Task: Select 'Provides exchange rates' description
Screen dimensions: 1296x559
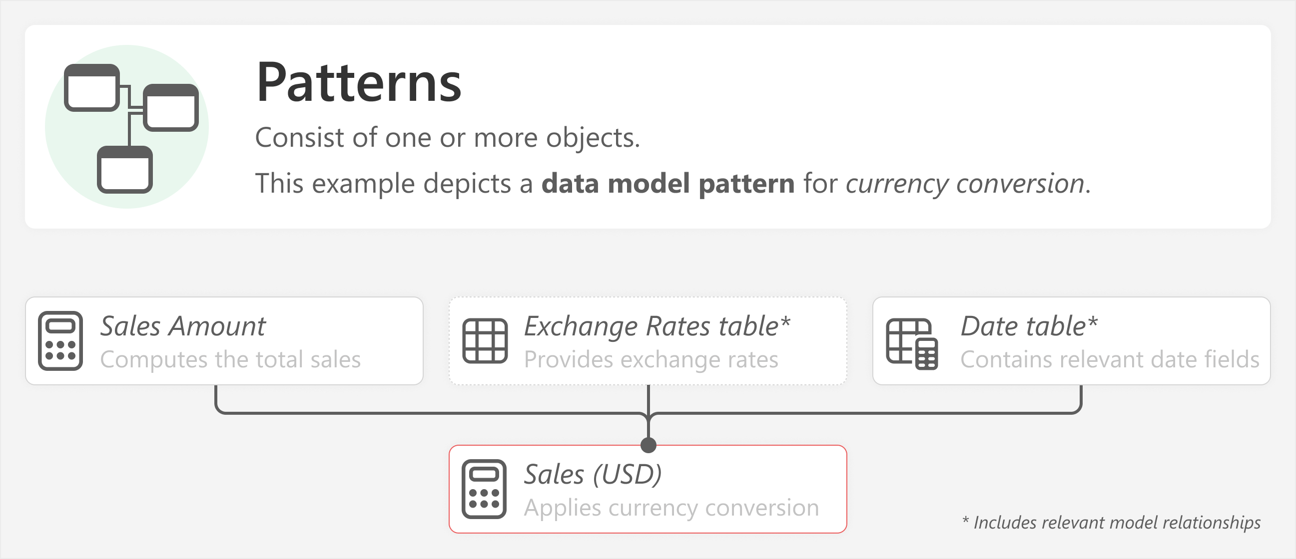Action: pos(651,360)
